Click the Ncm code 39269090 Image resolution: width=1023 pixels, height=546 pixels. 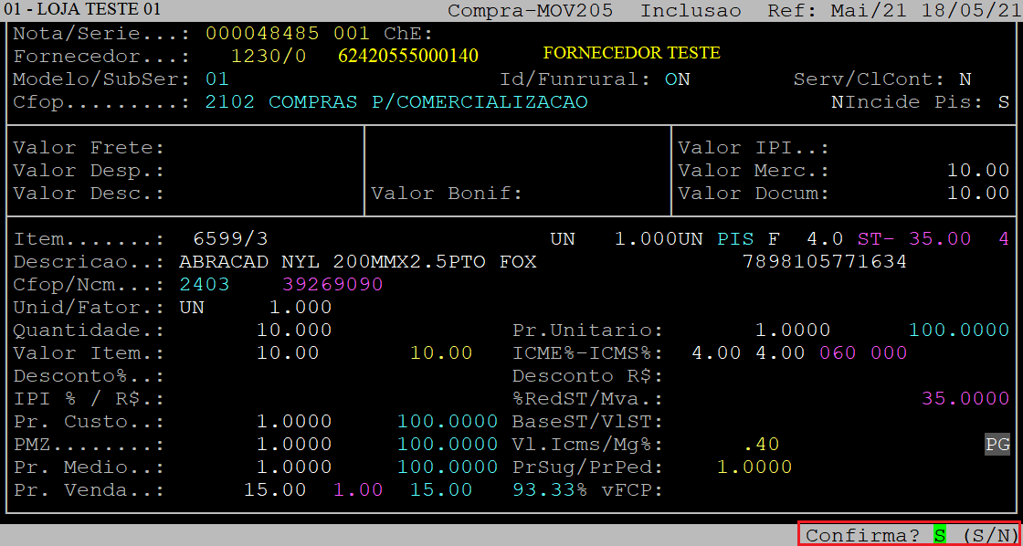[x=332, y=285]
